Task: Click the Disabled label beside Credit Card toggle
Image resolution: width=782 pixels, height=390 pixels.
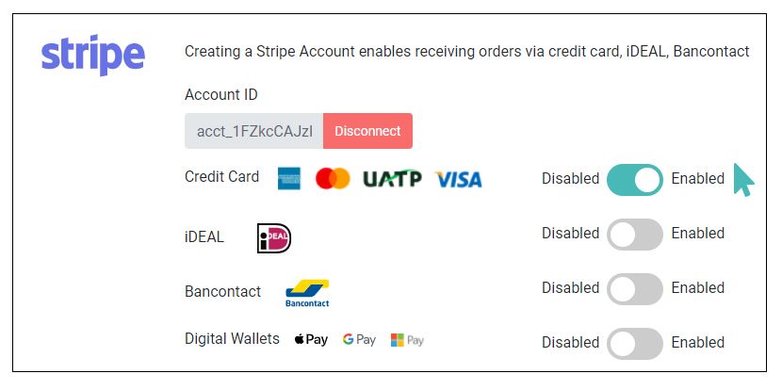Action: click(571, 179)
